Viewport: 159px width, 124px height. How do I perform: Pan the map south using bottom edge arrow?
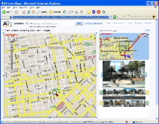[x=50, y=118]
